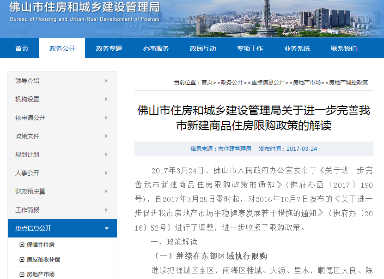The height and width of the screenshot is (279, 384).
Task: Expand the 保障性住房 plus icon
Action: pyautogui.click(x=22, y=245)
